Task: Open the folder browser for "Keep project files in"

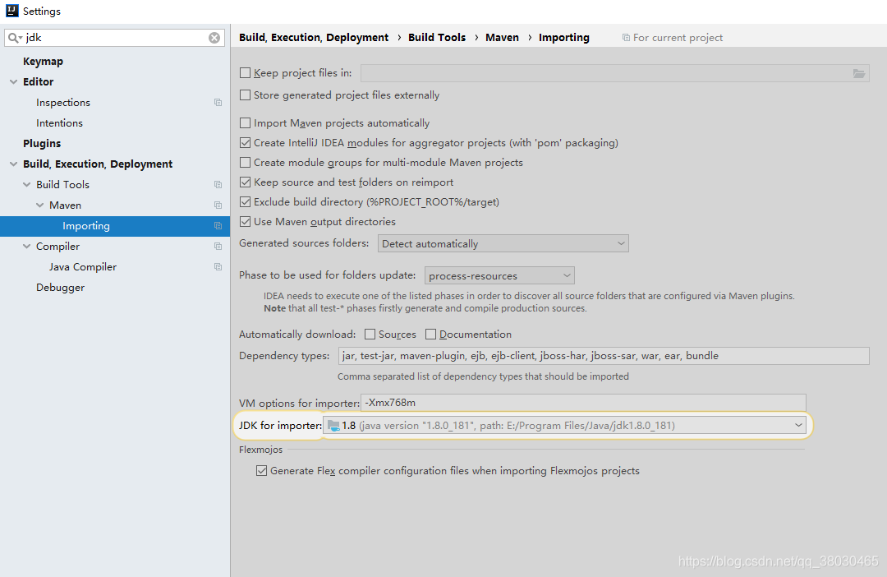Action: click(x=859, y=72)
